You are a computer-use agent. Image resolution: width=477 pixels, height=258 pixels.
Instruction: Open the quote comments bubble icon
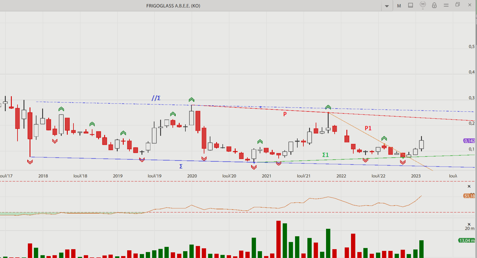(x=423, y=5)
